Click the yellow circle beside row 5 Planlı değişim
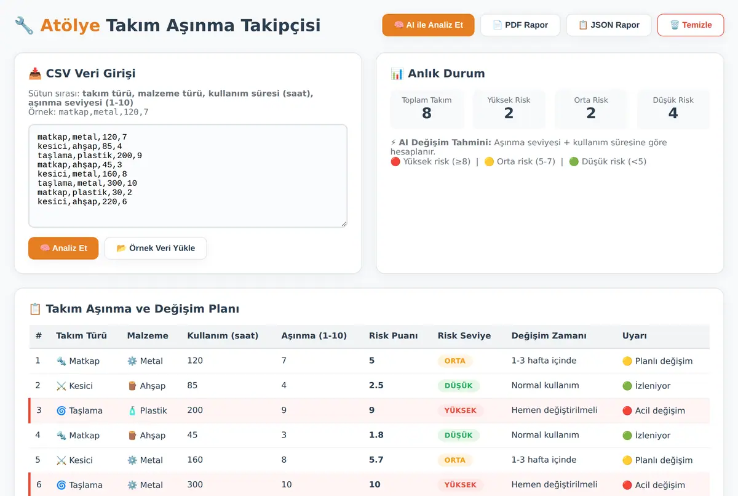 pos(627,460)
